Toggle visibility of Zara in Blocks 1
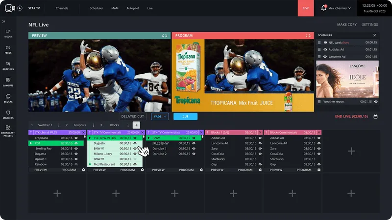This screenshot has width=392, height=220. click(x=260, y=149)
